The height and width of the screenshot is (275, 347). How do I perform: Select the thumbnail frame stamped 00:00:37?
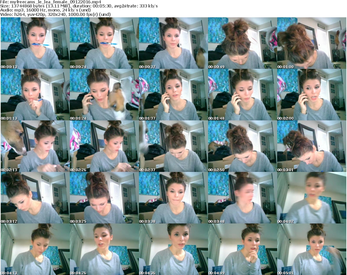pyautogui.click(x=173, y=43)
